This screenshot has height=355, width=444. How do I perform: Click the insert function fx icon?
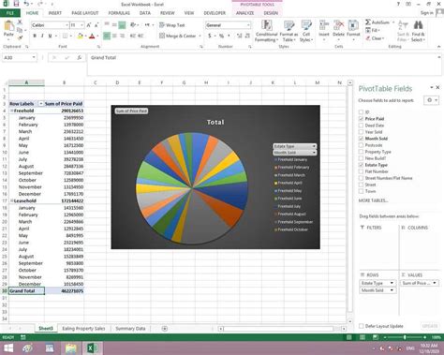pos(80,58)
